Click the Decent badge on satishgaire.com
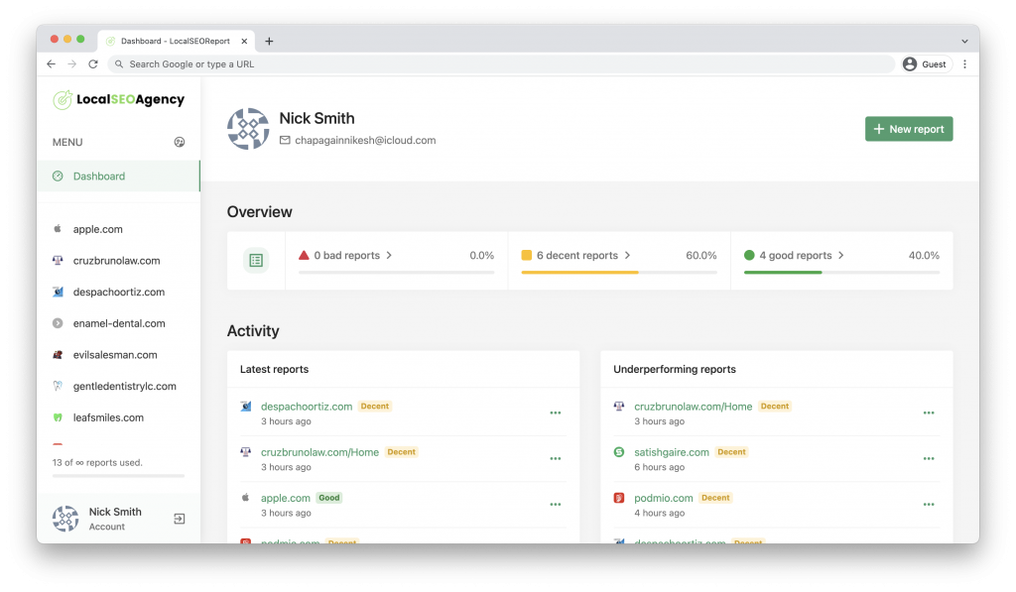 click(x=731, y=452)
